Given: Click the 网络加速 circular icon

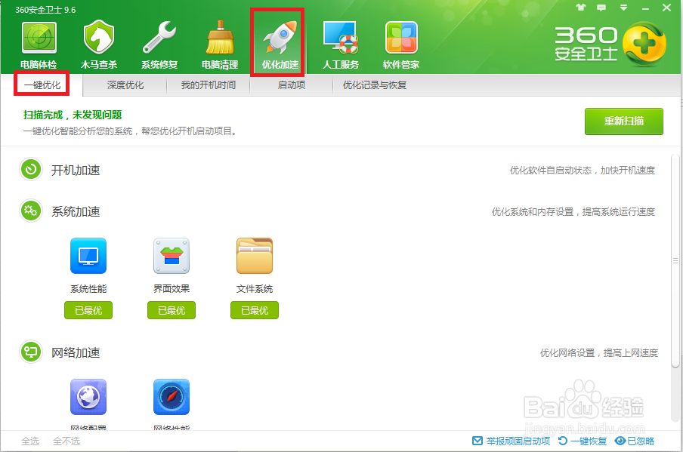Looking at the screenshot, I should pyautogui.click(x=31, y=352).
